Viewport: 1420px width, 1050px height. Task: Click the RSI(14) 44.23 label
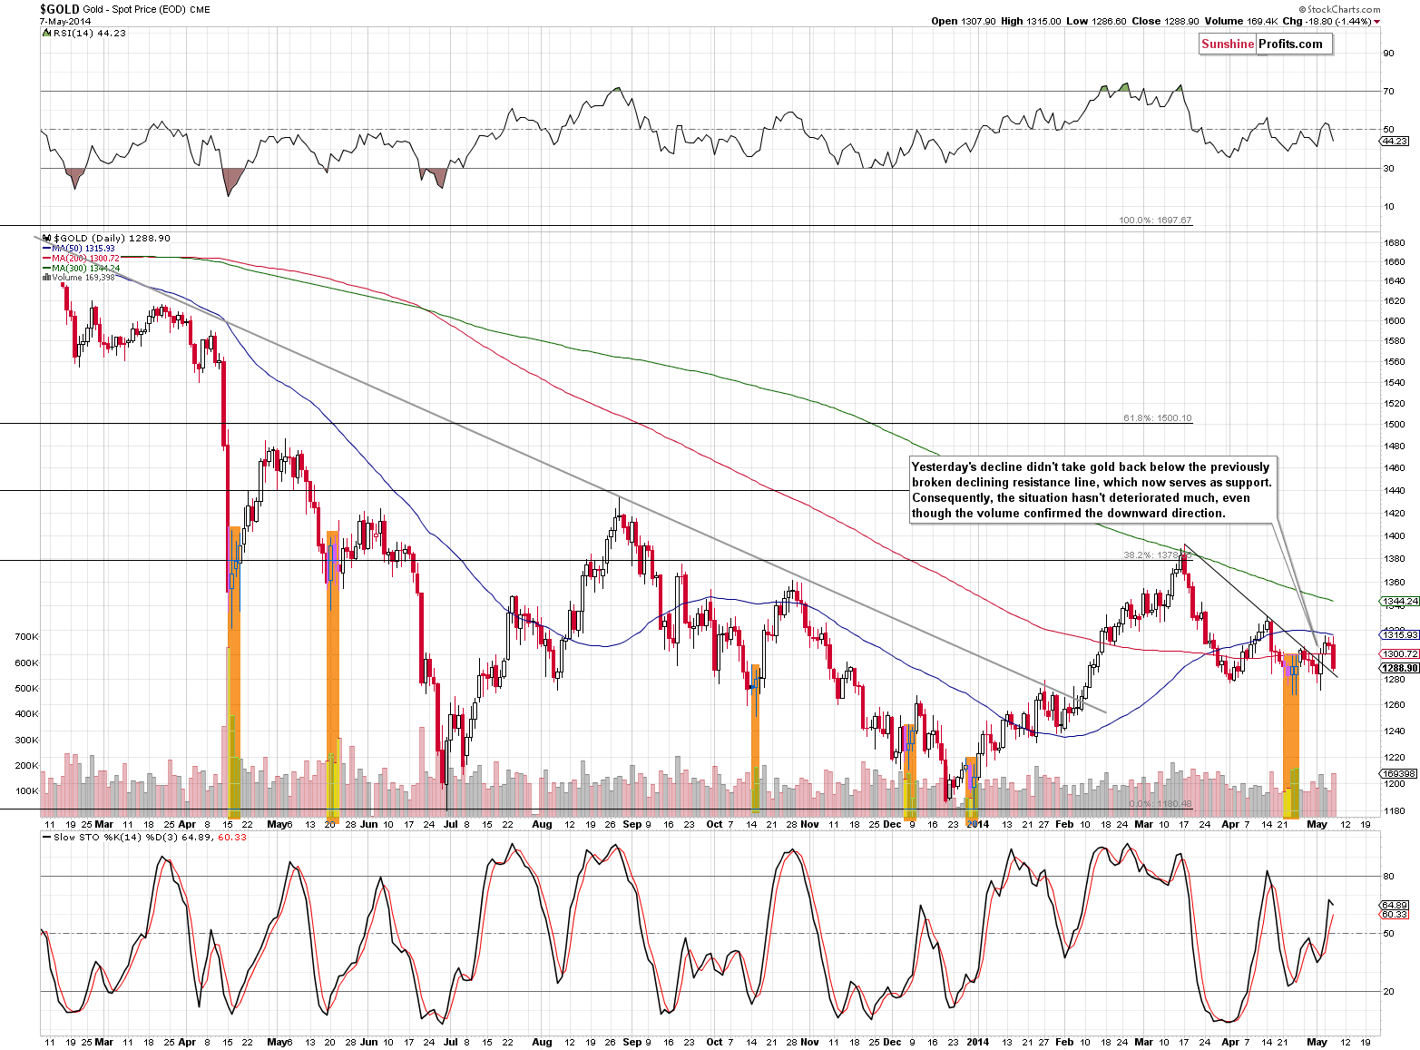tap(90, 33)
